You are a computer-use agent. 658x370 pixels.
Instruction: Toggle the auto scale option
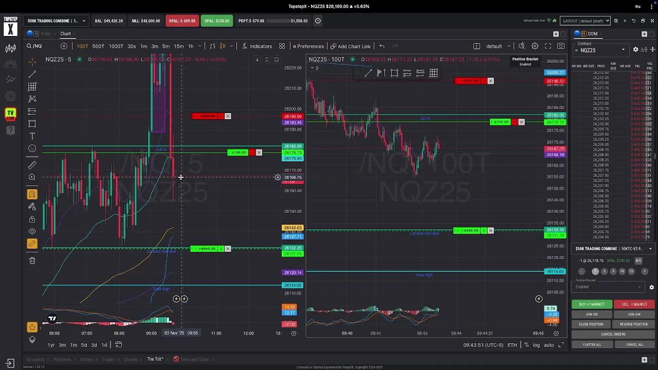point(549,345)
